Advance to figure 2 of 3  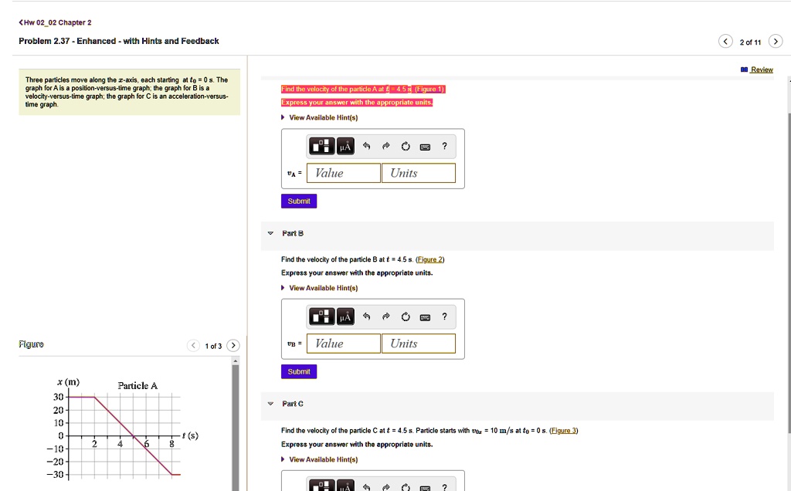(x=233, y=345)
